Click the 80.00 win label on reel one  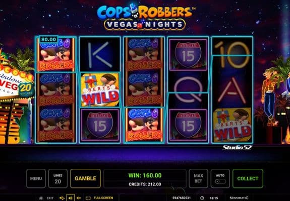48,39
